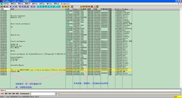The height and width of the screenshot is (98, 182).
Task: Show executable modules with cyan E icon
Action: (x=40, y=6)
